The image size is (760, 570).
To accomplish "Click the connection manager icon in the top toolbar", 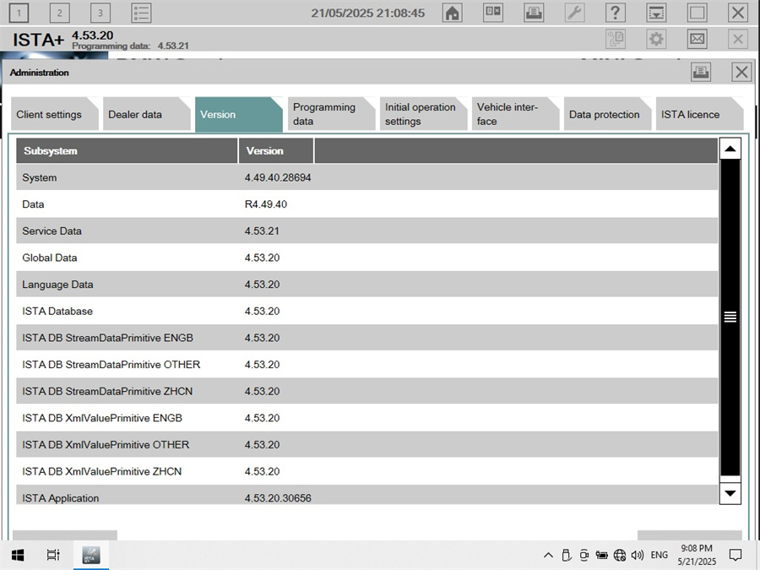I will coord(493,13).
